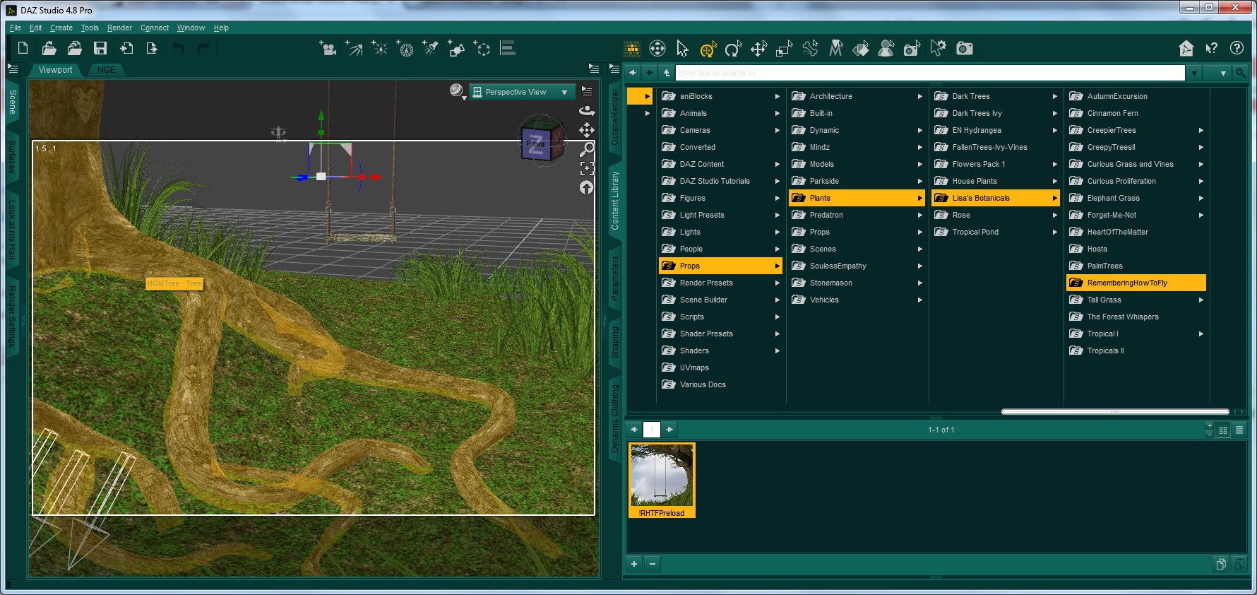This screenshot has height=595, width=1257.
Task: Click the What's This help pointer icon
Action: point(1211,48)
